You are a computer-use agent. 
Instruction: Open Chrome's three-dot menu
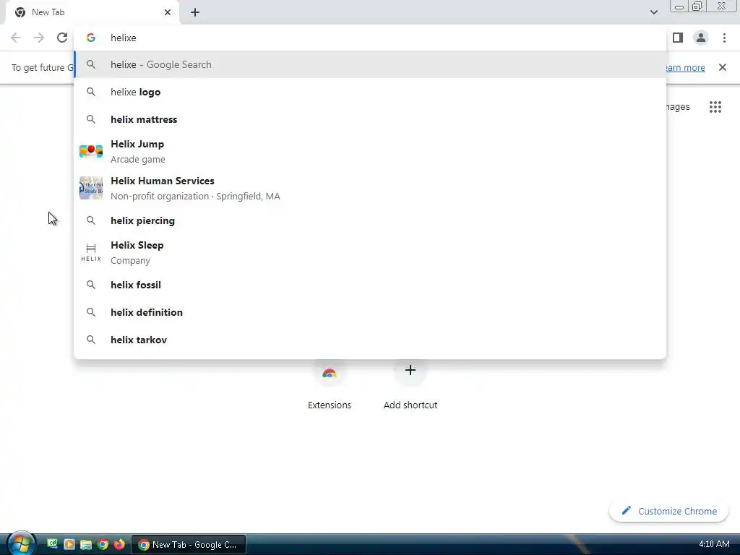pyautogui.click(x=724, y=38)
